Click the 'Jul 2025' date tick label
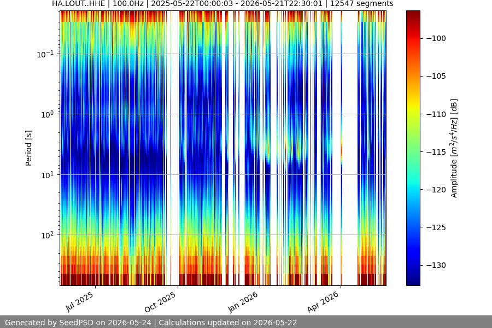 coord(80,302)
